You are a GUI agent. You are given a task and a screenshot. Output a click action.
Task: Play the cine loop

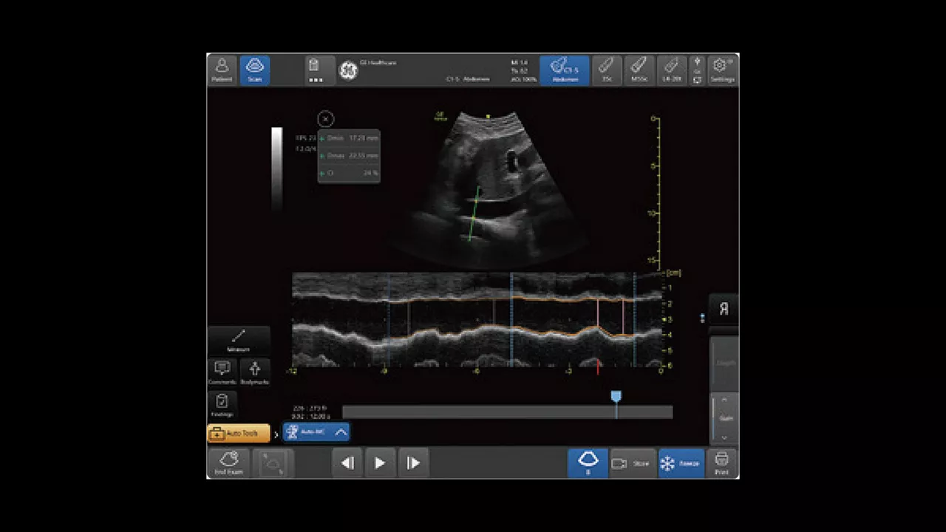tap(380, 463)
